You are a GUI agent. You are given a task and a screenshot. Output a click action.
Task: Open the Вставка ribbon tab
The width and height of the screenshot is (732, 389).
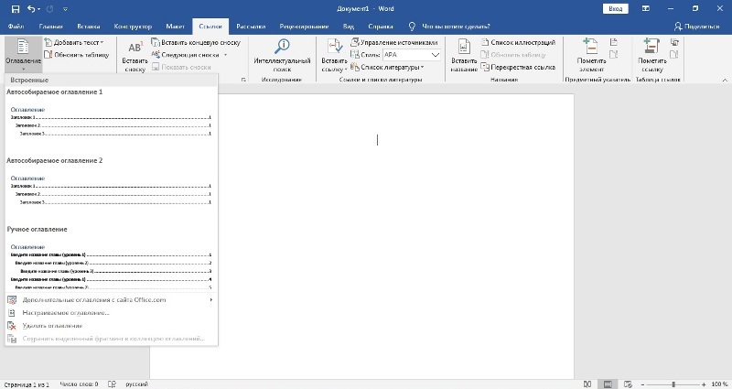pyautogui.click(x=90, y=27)
